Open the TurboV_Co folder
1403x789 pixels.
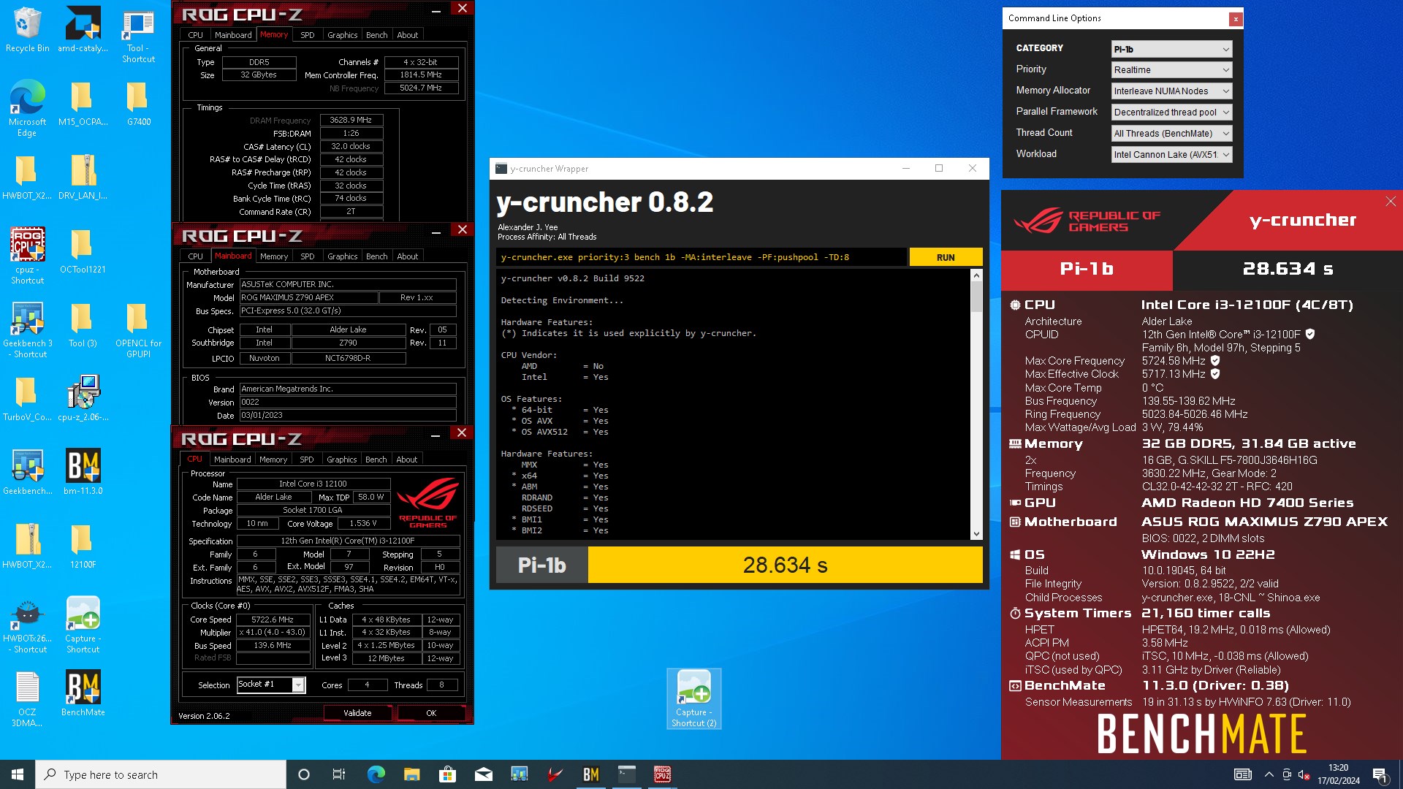point(27,398)
